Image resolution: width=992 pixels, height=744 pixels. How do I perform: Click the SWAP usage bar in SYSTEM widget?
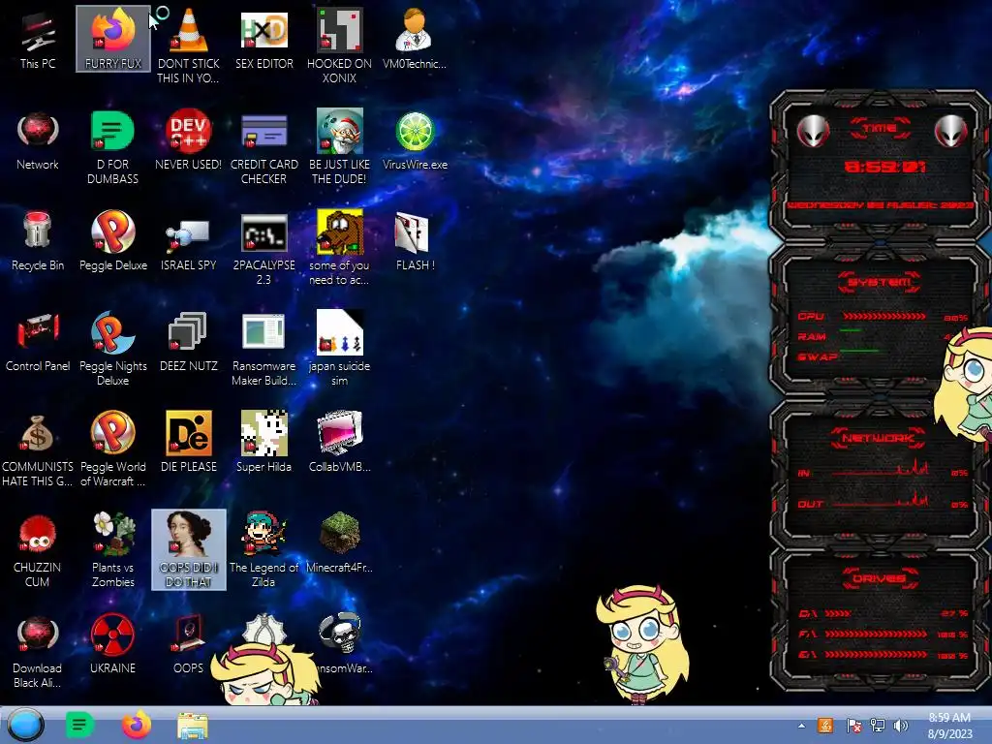(x=860, y=350)
